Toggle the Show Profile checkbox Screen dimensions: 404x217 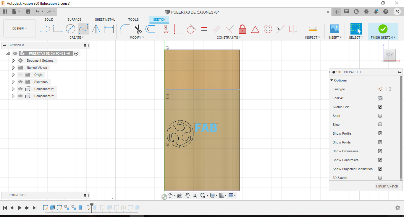(x=380, y=133)
